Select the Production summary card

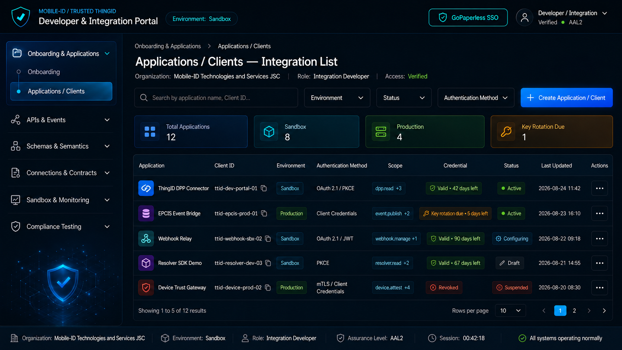click(425, 132)
